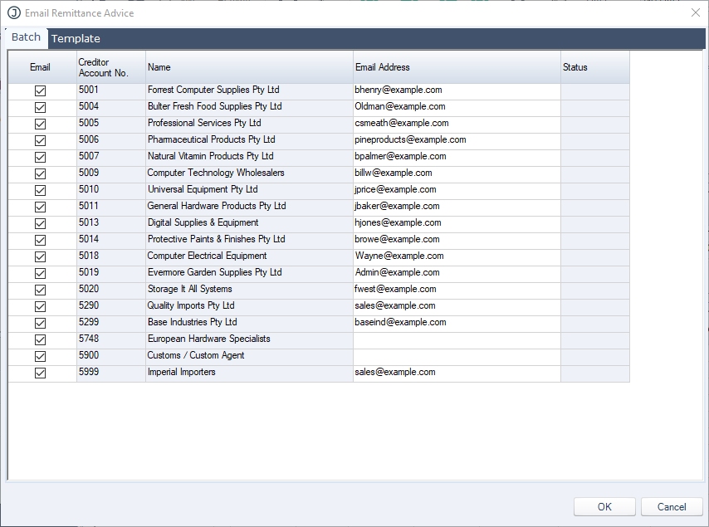Sort by the Name column header
Screen dimensions: 709x527
click(249, 67)
